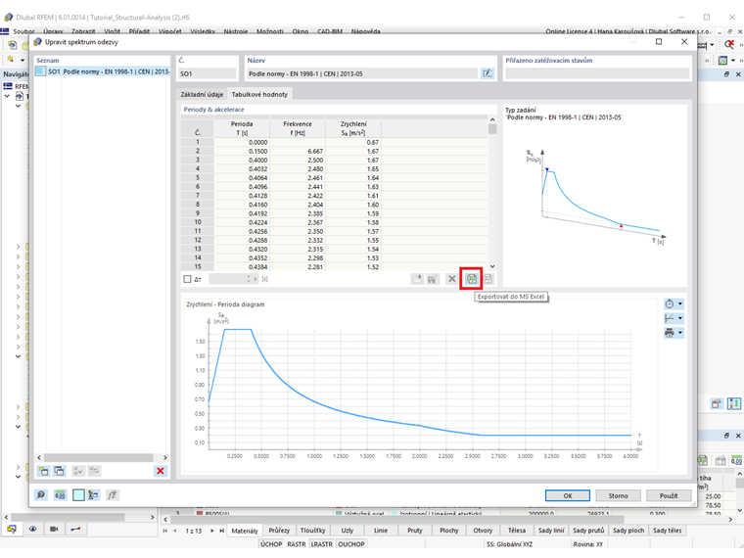This screenshot has width=744, height=558.
Task: Click the navigator data icon at bottom-left
Action: (x=12, y=529)
